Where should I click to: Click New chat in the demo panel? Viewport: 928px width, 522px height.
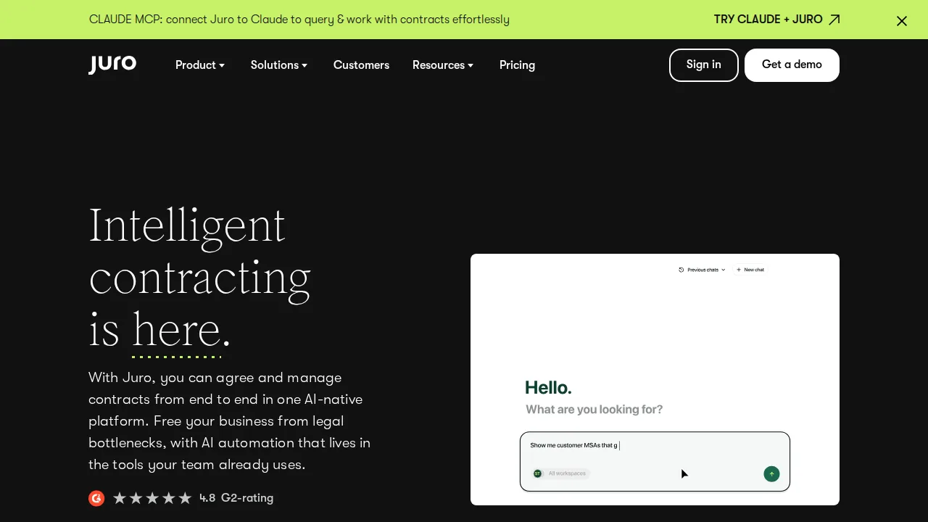pos(750,270)
